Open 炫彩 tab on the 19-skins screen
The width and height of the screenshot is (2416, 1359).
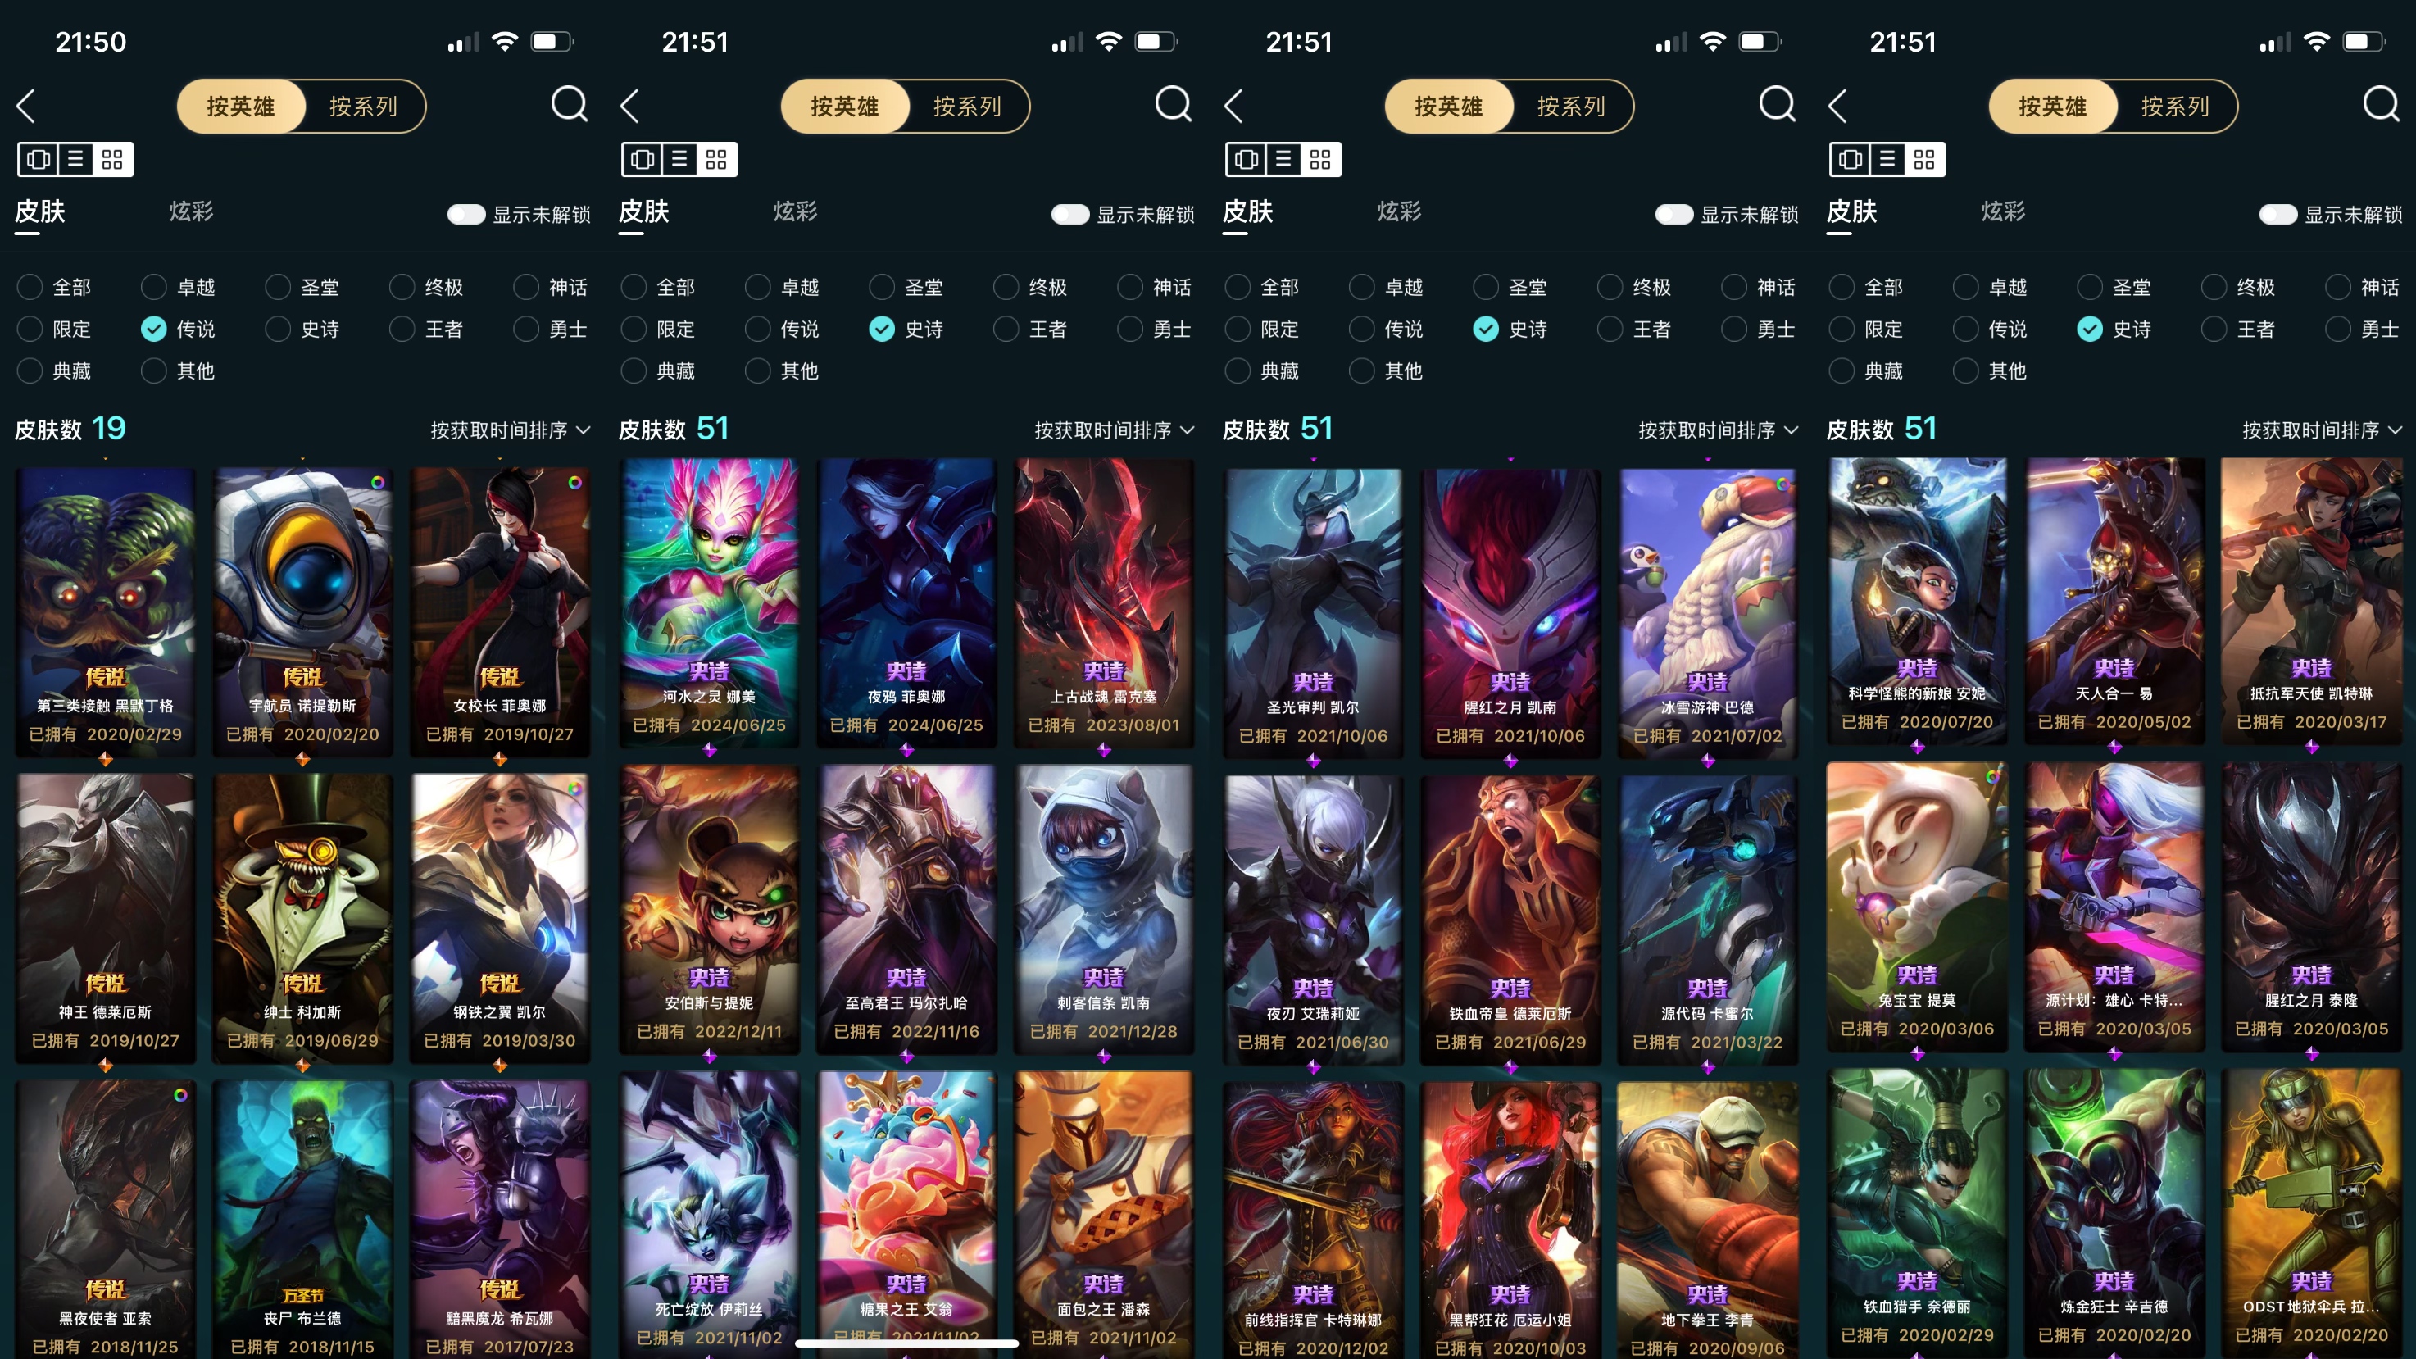(191, 212)
